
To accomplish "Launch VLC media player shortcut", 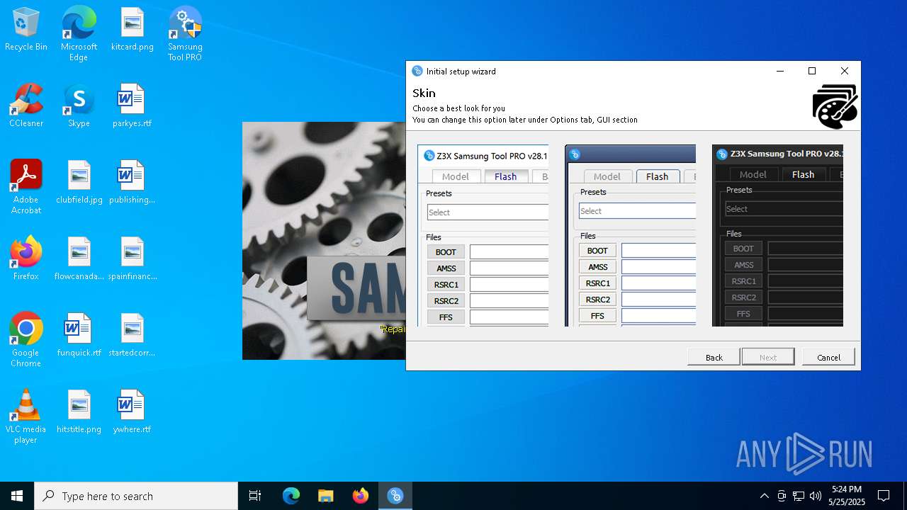I will click(26, 416).
